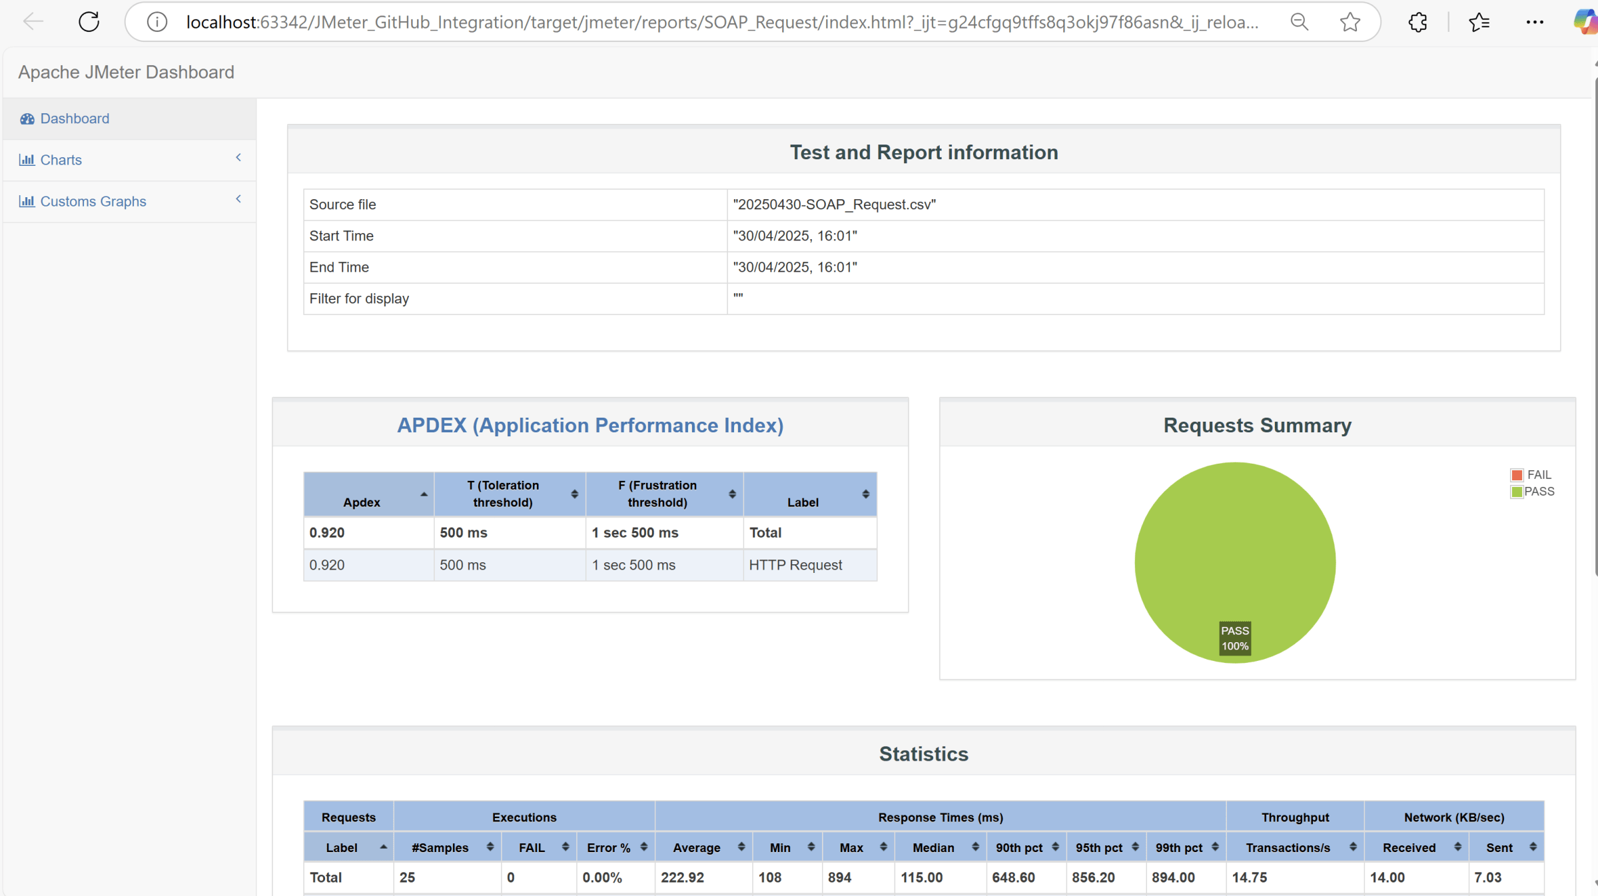The height and width of the screenshot is (896, 1598).
Task: Collapse the Customs Graphs section chevron
Action: [x=238, y=199]
